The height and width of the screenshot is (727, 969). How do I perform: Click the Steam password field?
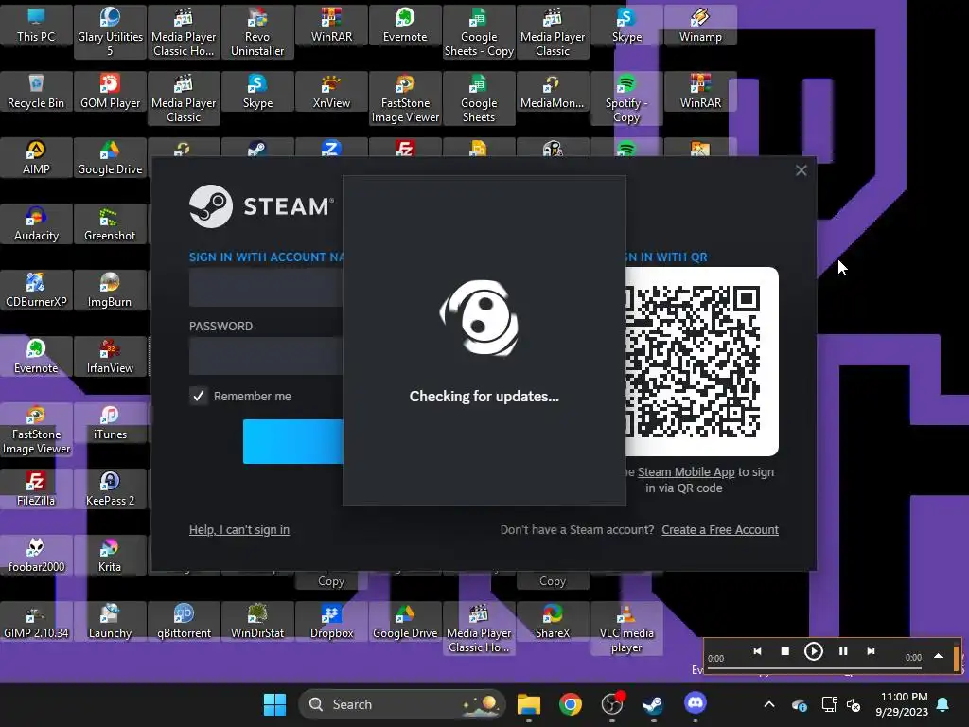coord(266,356)
